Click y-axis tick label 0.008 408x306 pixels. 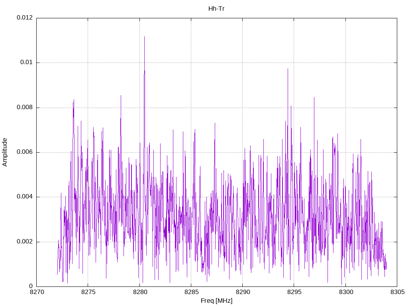[x=25, y=107]
